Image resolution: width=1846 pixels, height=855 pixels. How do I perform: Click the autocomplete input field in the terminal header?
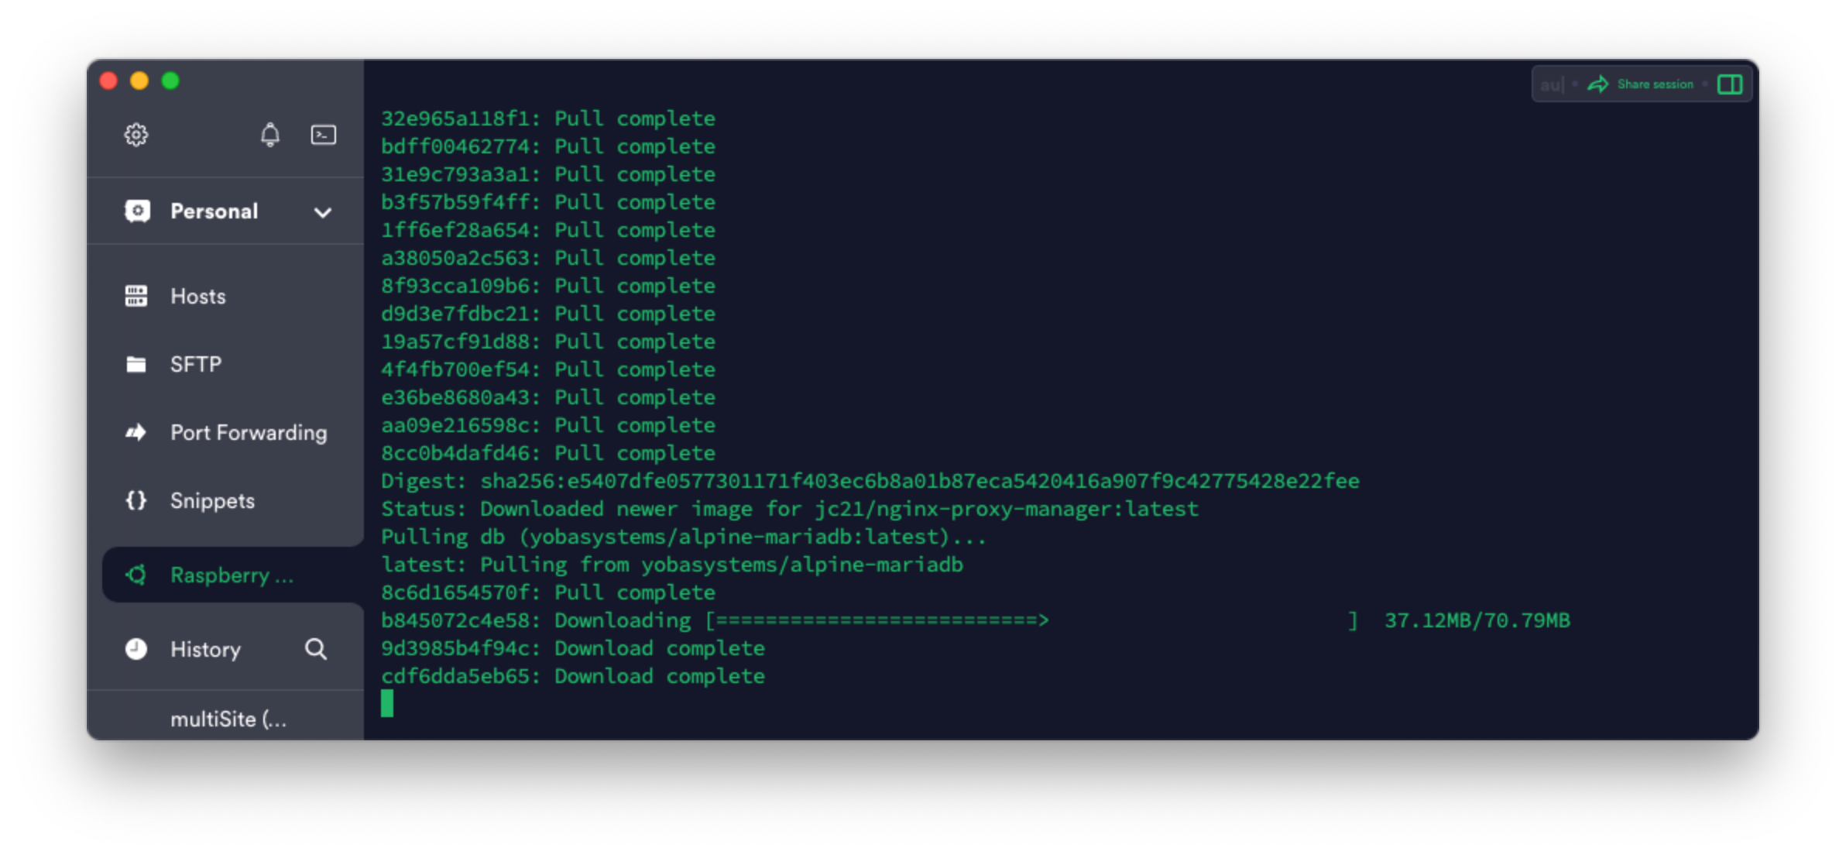tap(1552, 84)
